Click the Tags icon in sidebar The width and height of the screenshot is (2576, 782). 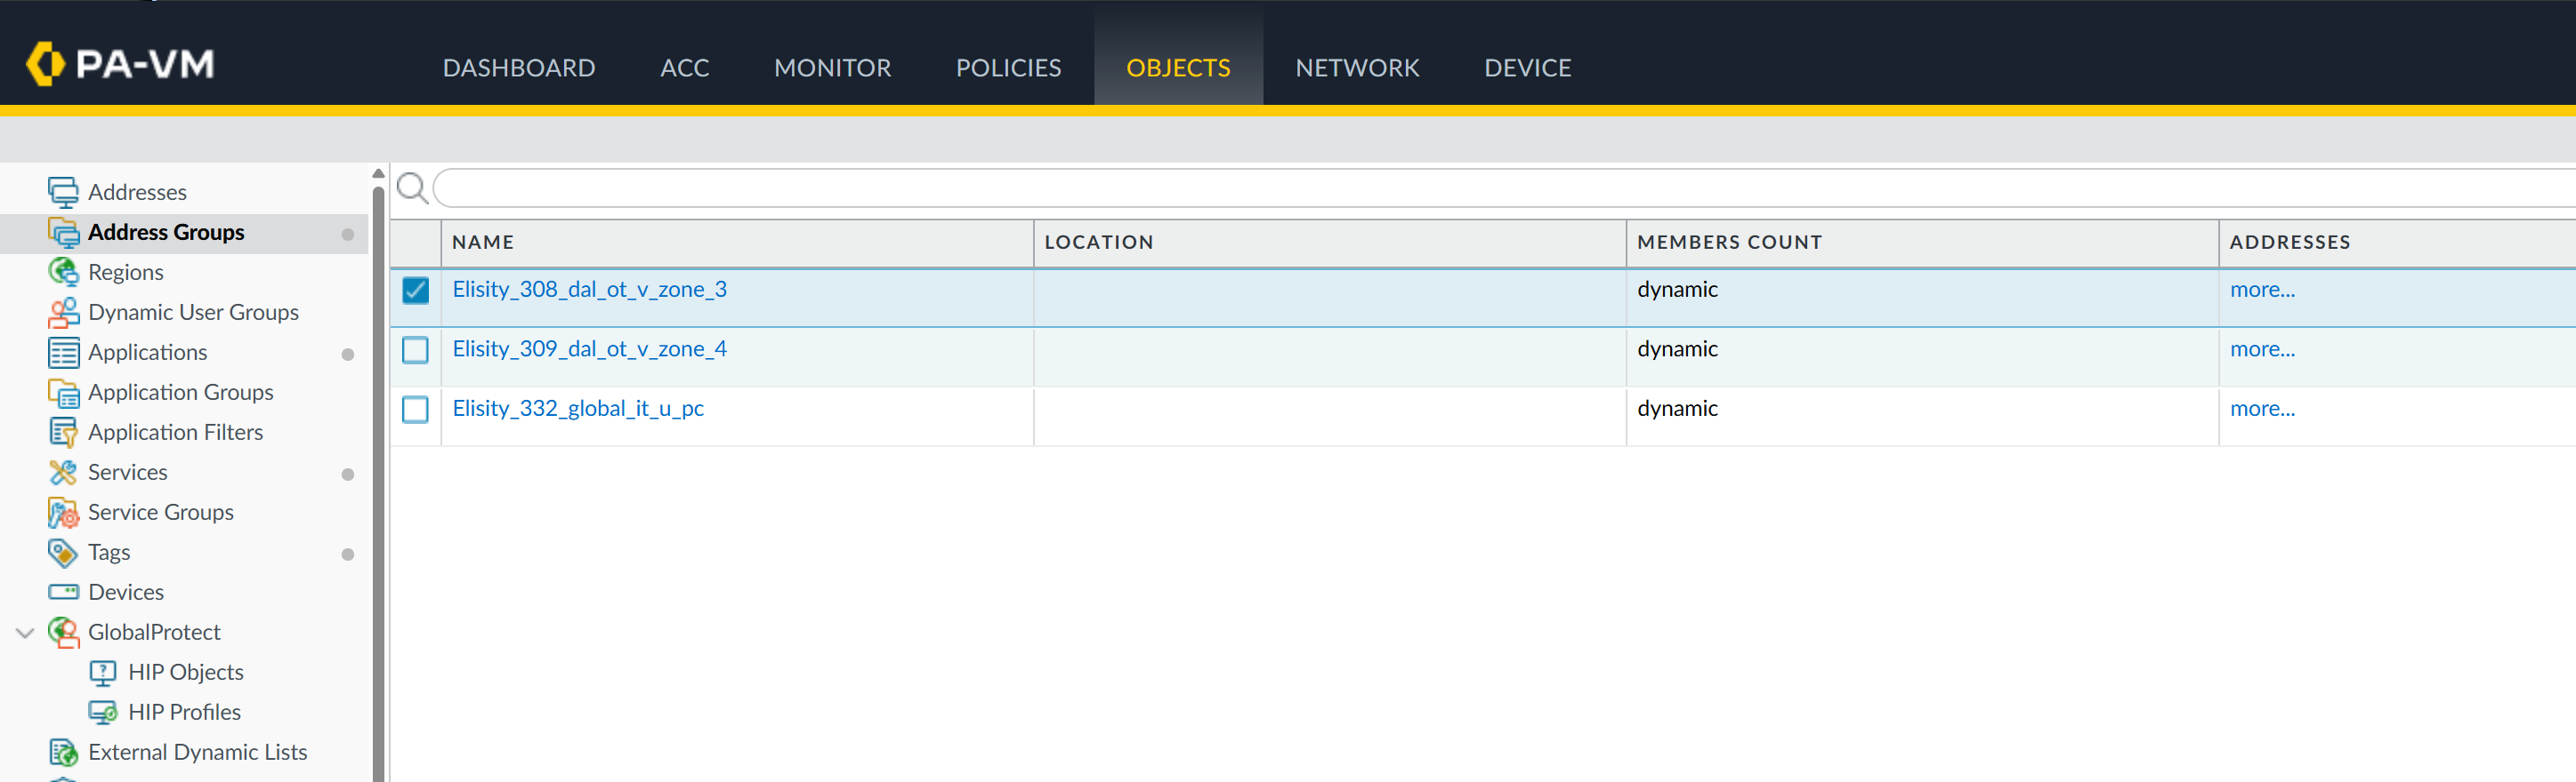pos(63,553)
